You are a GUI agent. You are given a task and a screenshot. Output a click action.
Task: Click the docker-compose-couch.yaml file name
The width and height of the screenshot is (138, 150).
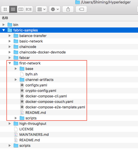[x=49, y=102]
